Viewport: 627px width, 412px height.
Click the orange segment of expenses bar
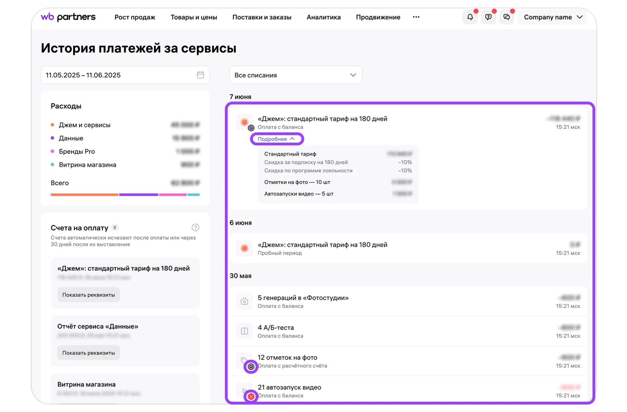coord(84,195)
